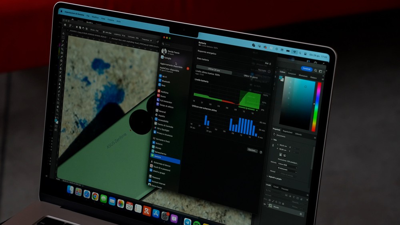This screenshot has height=225, width=400.
Task: Launch Google Chrome from the Dock
Action: click(x=95, y=196)
